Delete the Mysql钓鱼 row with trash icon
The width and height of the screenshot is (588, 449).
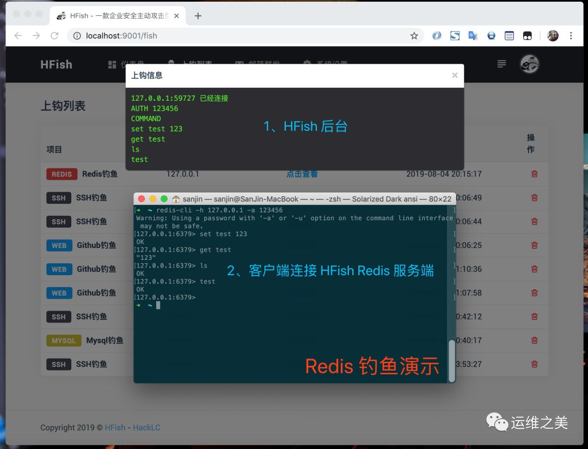coord(535,340)
